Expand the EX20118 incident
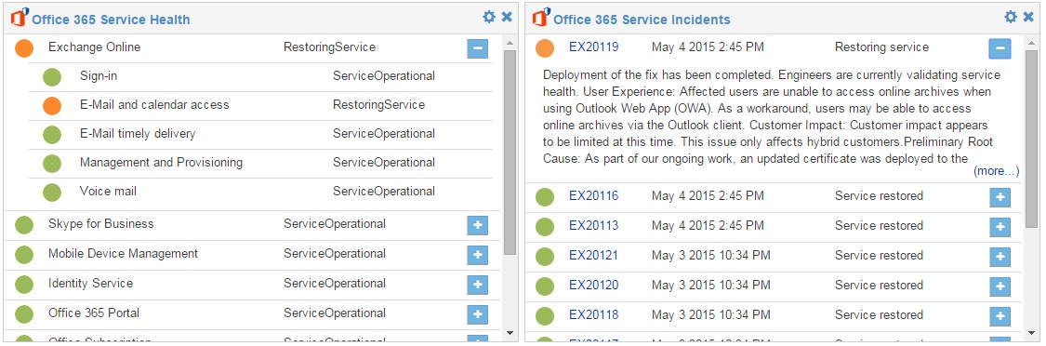 point(1000,316)
